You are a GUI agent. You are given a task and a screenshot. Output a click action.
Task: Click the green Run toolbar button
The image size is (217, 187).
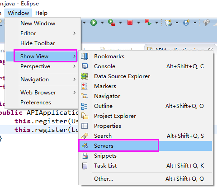(94, 23)
